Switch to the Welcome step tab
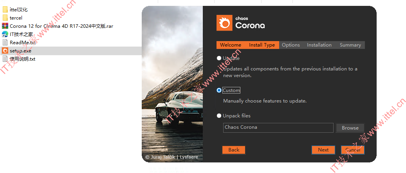 231,45
